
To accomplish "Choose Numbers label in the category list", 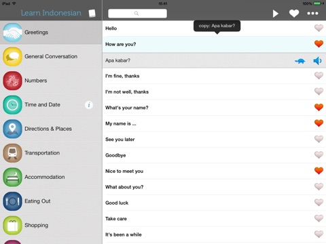I will click(36, 81).
